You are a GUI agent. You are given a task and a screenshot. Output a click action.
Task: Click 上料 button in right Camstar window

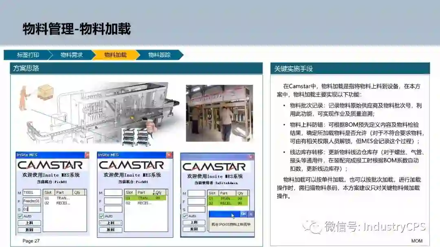(194, 223)
